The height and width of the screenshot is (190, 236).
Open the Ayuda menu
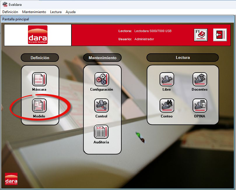tap(71, 12)
